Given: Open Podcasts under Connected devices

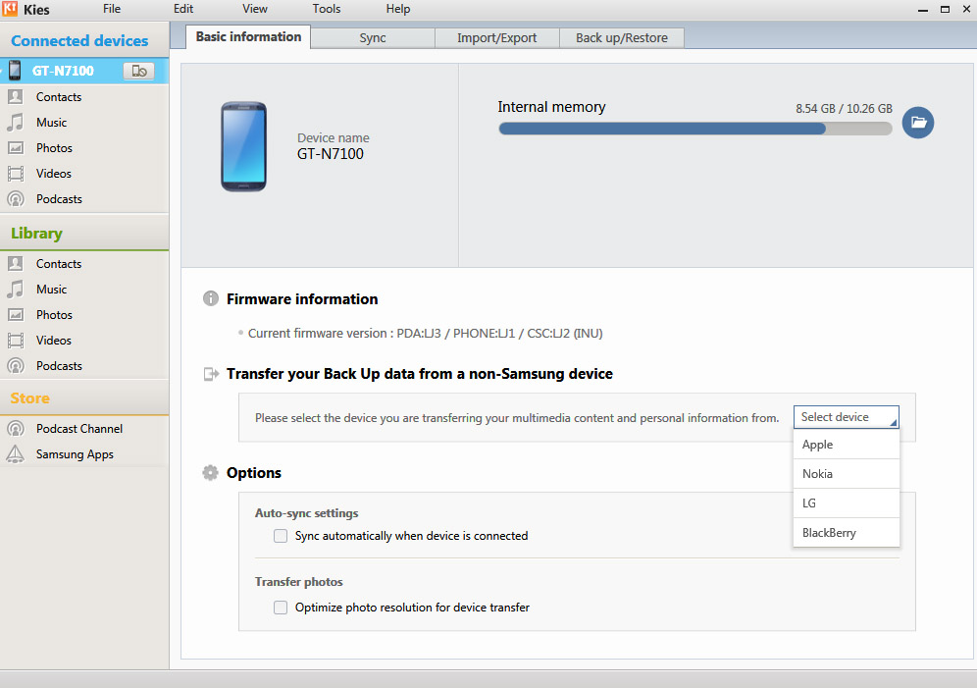Looking at the screenshot, I should pyautogui.click(x=59, y=199).
